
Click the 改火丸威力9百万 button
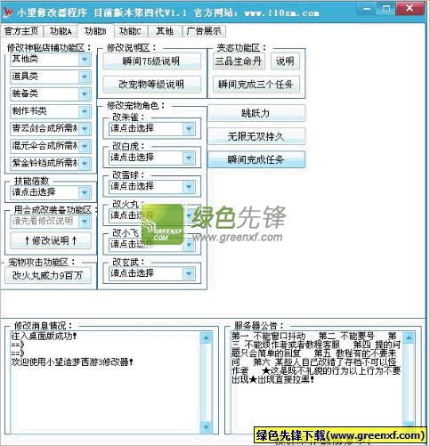(48, 275)
